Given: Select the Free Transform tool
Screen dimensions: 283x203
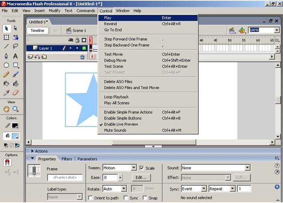Looking at the screenshot, I should [7, 37].
